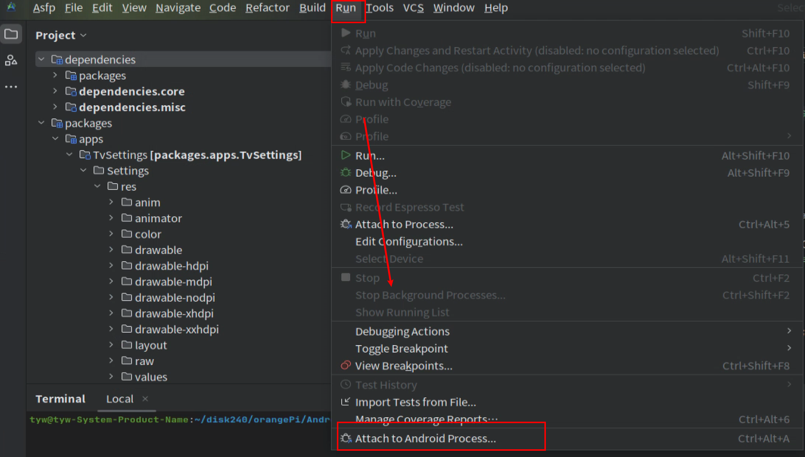The image size is (805, 457).
Task: Click the View Breakpoints red circles icon
Action: (345, 365)
